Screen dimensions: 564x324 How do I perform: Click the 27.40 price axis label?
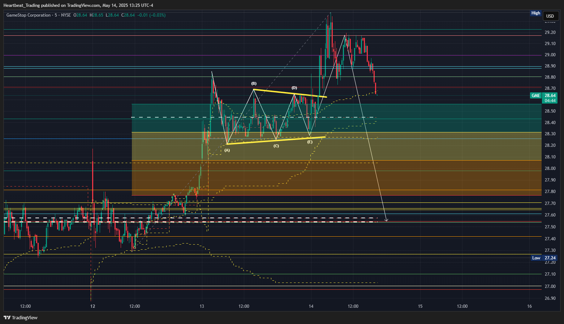click(550, 239)
